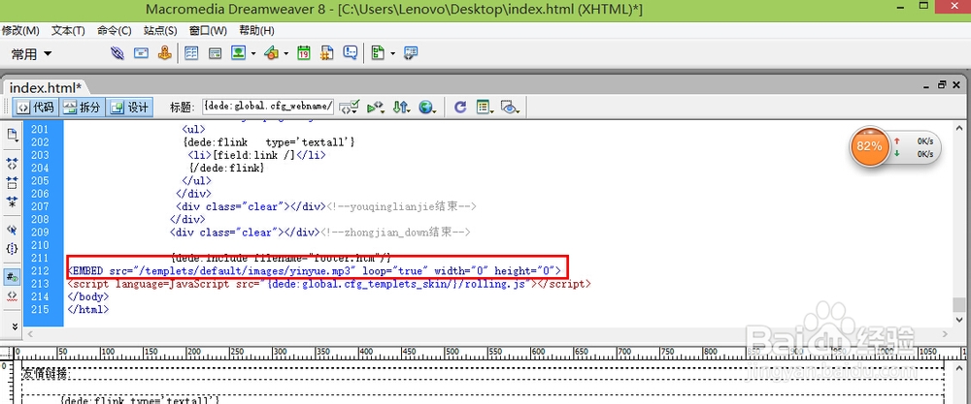The height and width of the screenshot is (404, 971).
Task: Select the index.html* document tab
Action: (x=46, y=87)
